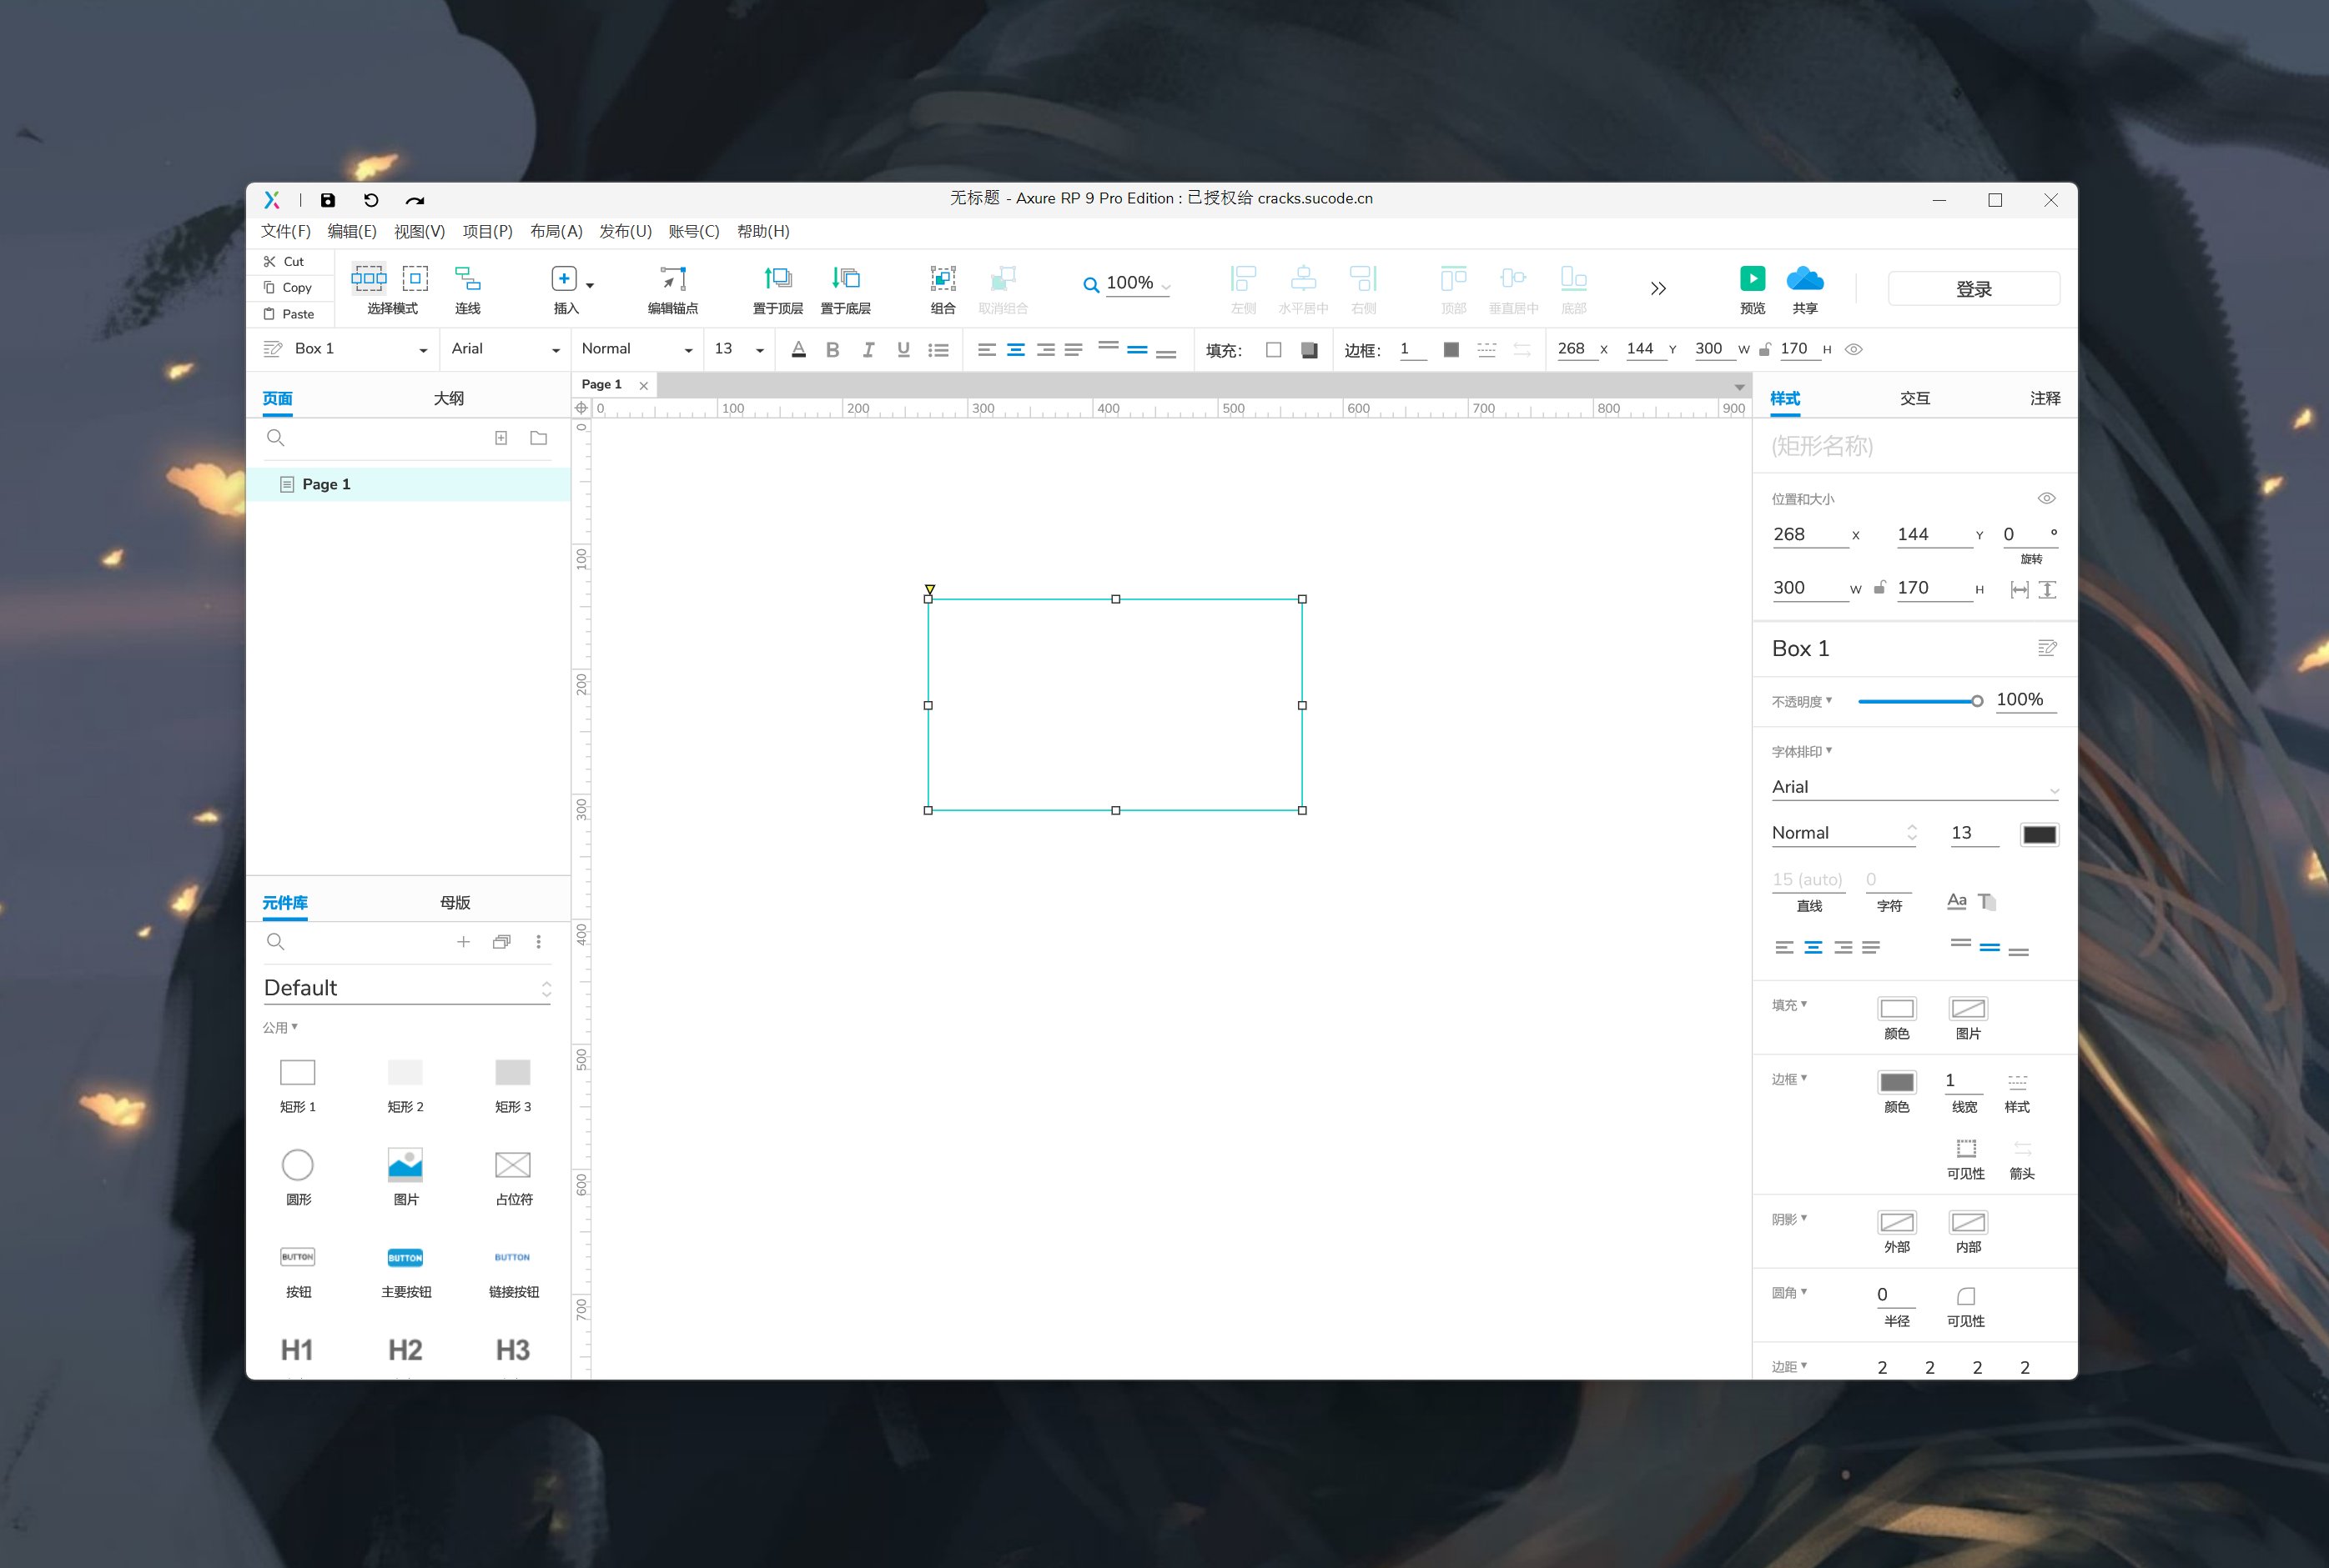
Task: Toggle italic formatting in format bar
Action: click(x=868, y=350)
